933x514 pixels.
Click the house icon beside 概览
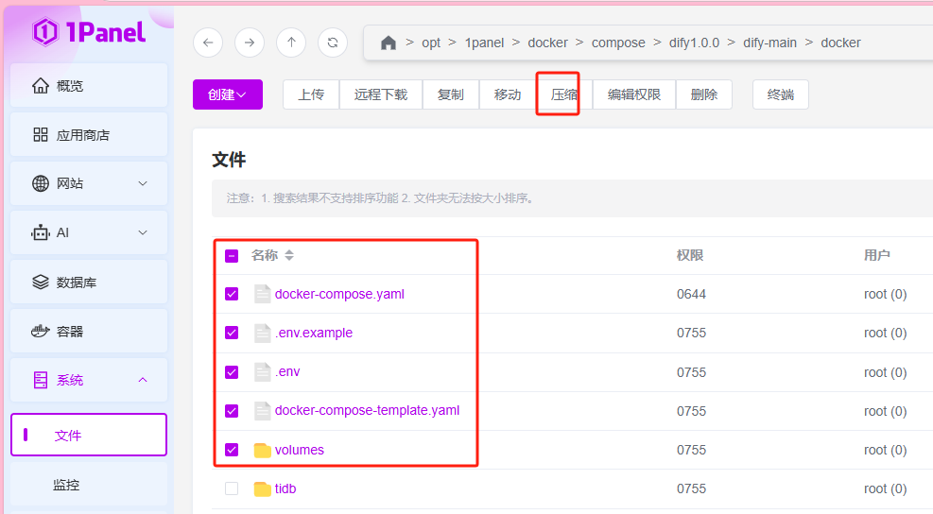pos(41,86)
